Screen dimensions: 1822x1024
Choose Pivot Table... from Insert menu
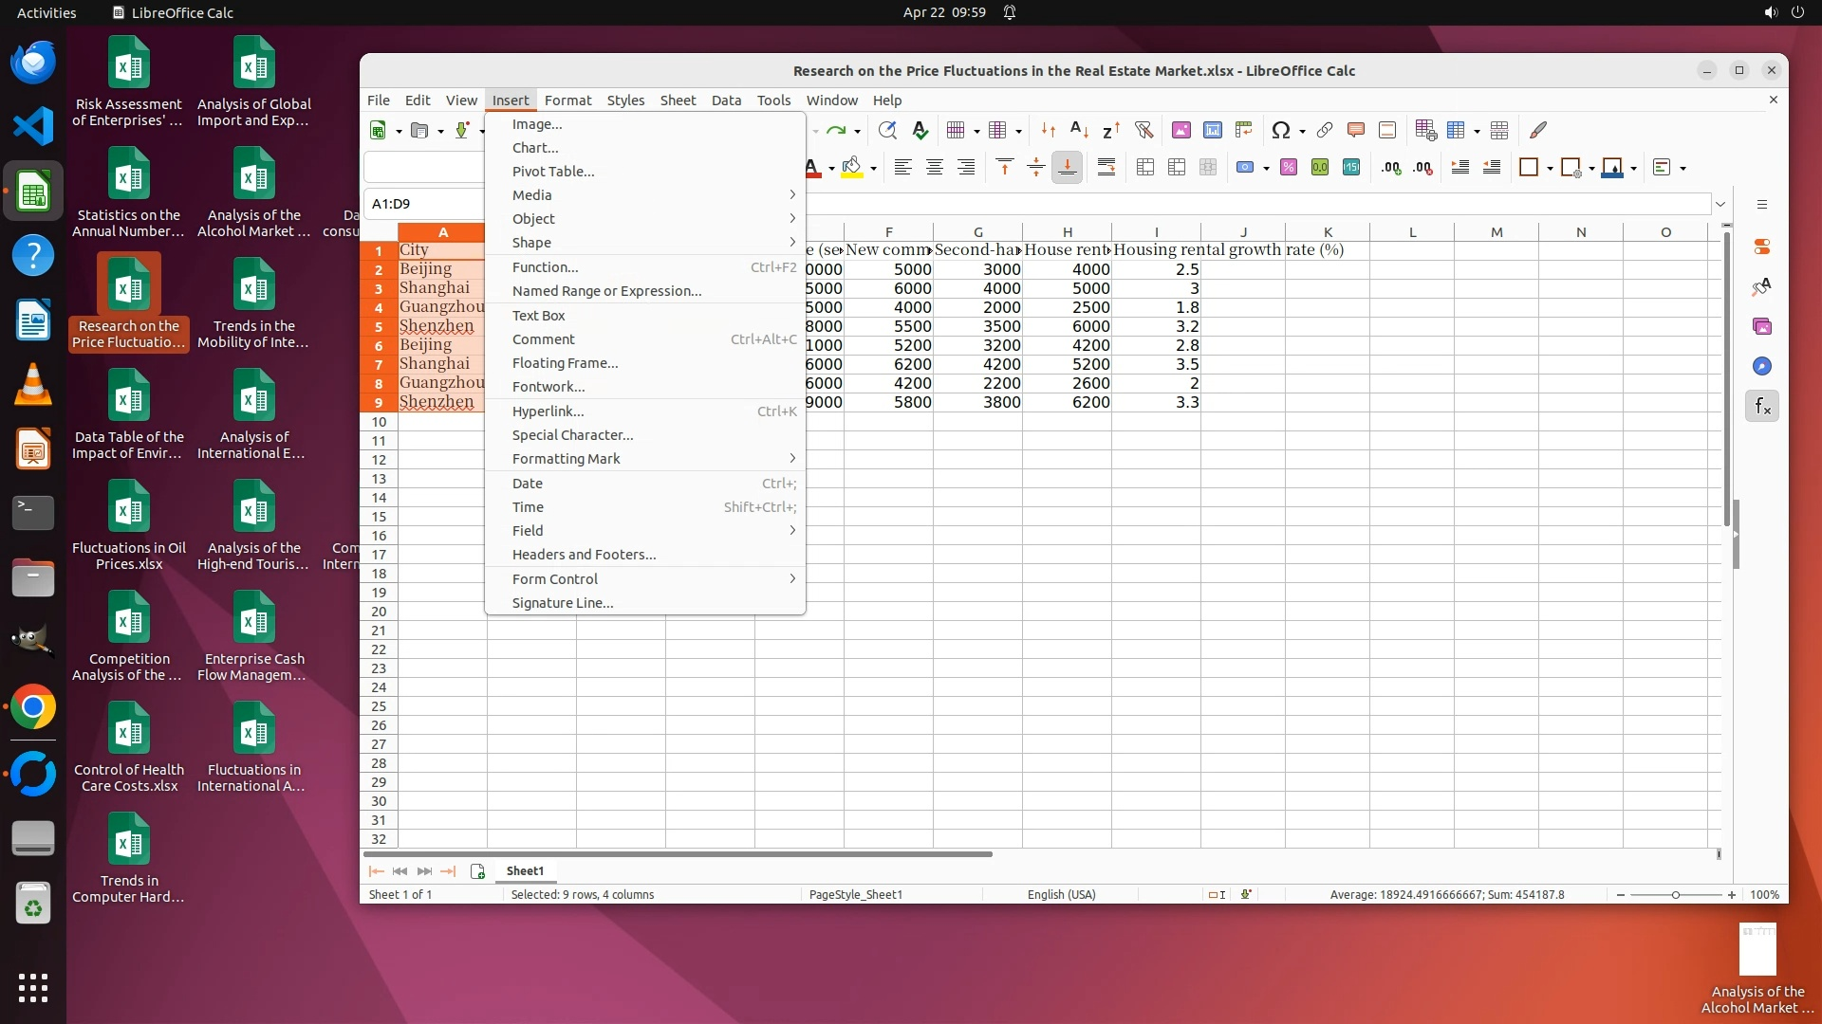pos(553,172)
